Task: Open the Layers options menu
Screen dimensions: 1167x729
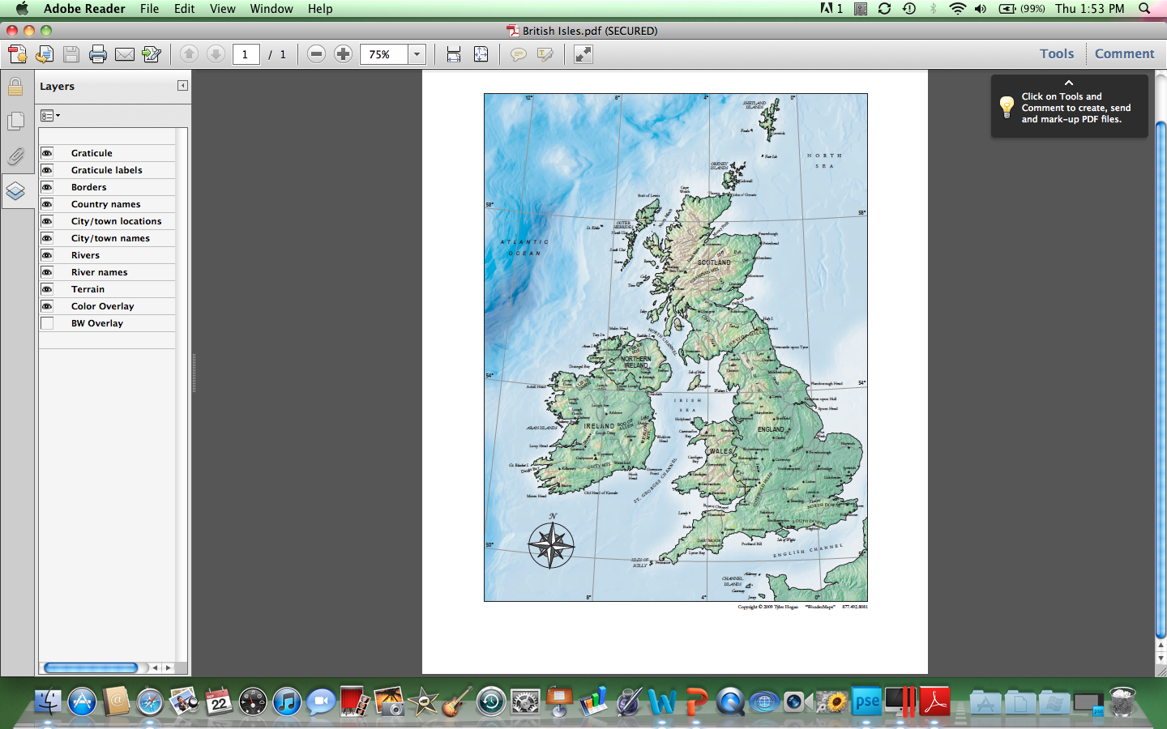Action: [50, 116]
